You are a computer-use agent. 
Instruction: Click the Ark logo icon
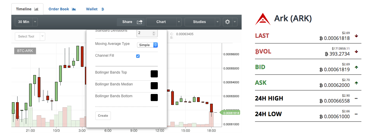(x=262, y=19)
